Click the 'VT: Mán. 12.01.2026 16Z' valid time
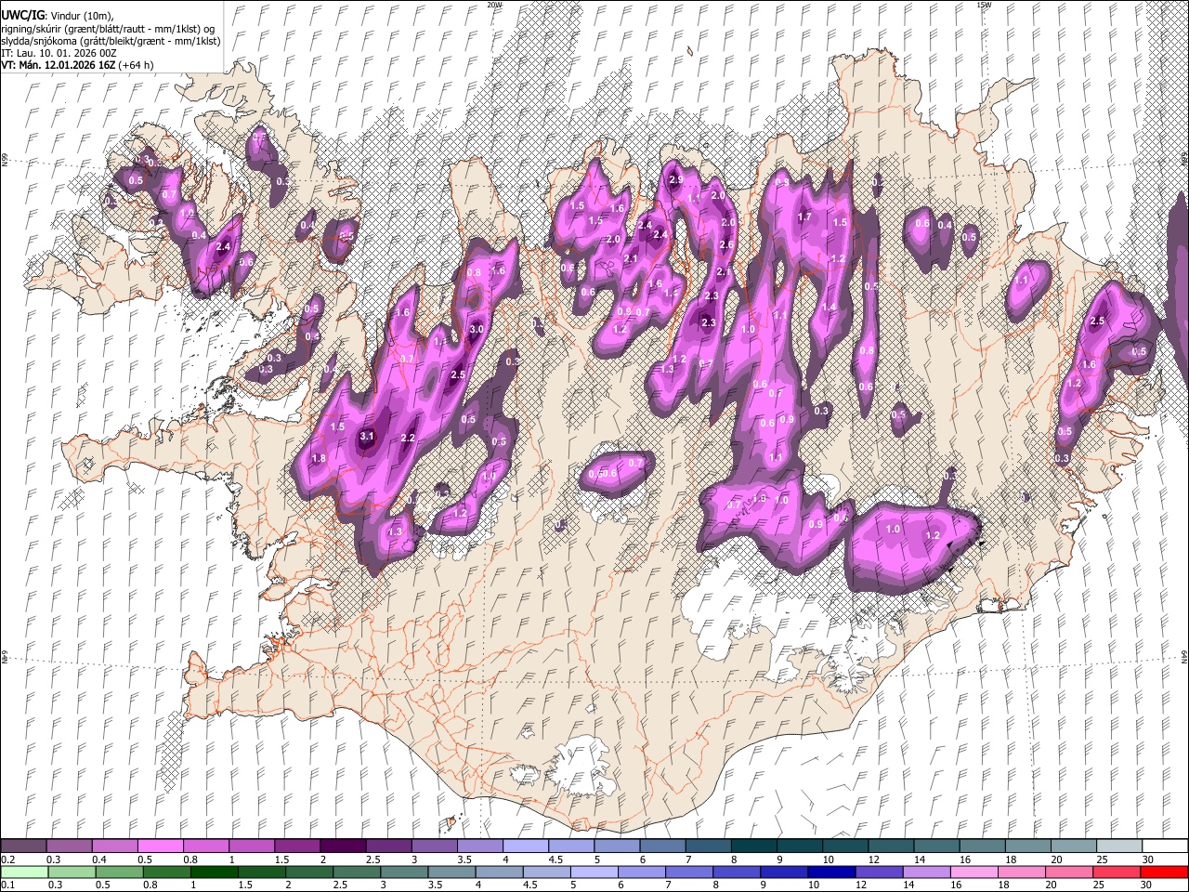1189x892 pixels. (57, 65)
